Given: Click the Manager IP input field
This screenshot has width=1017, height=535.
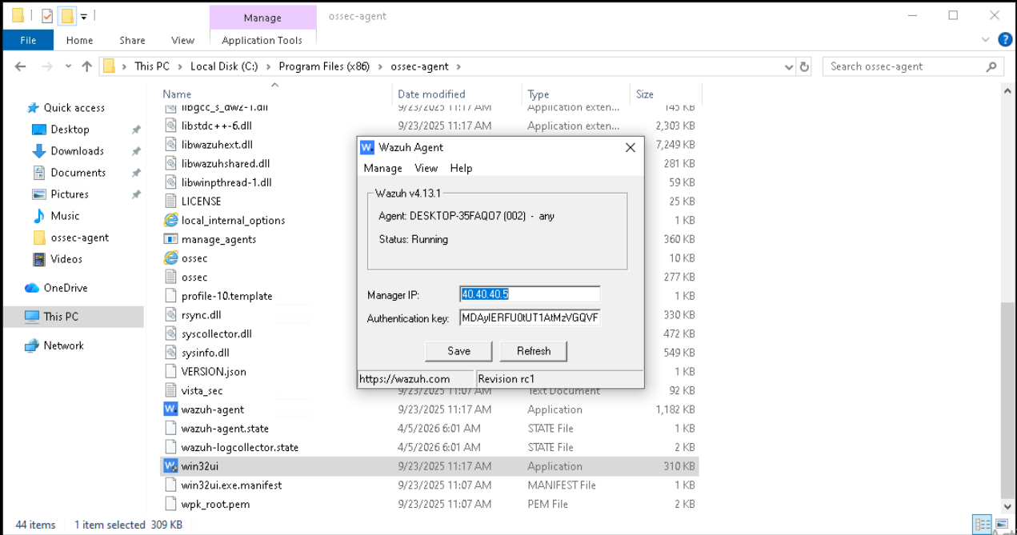Looking at the screenshot, I should coord(529,294).
